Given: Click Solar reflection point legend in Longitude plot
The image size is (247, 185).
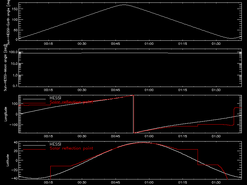Looking at the screenshot, I should point(71,102).
